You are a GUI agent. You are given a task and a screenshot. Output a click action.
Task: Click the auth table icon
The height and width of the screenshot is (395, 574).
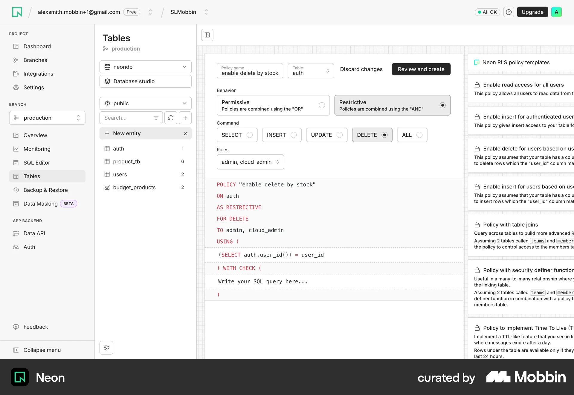107,148
